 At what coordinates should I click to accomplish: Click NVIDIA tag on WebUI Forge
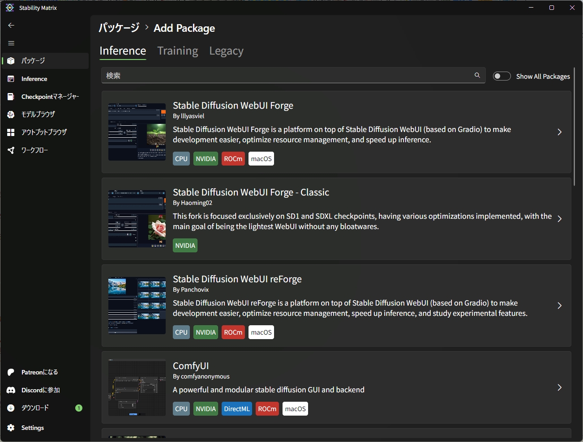tap(206, 159)
